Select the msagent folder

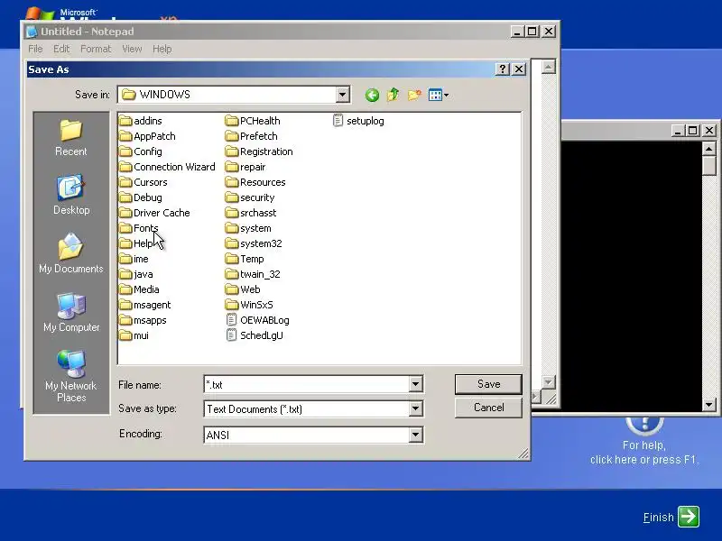[x=145, y=305]
